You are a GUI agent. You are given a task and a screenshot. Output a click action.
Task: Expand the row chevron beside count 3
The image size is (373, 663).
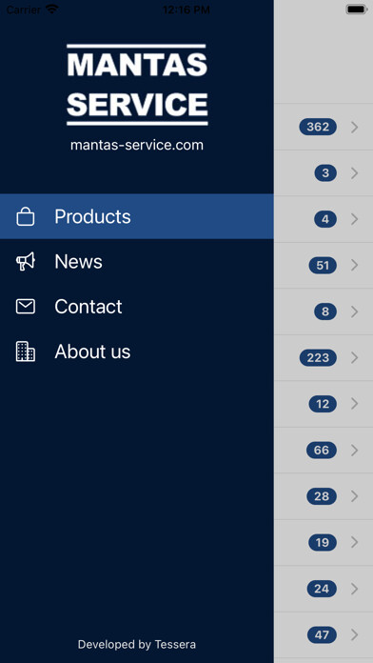(354, 173)
